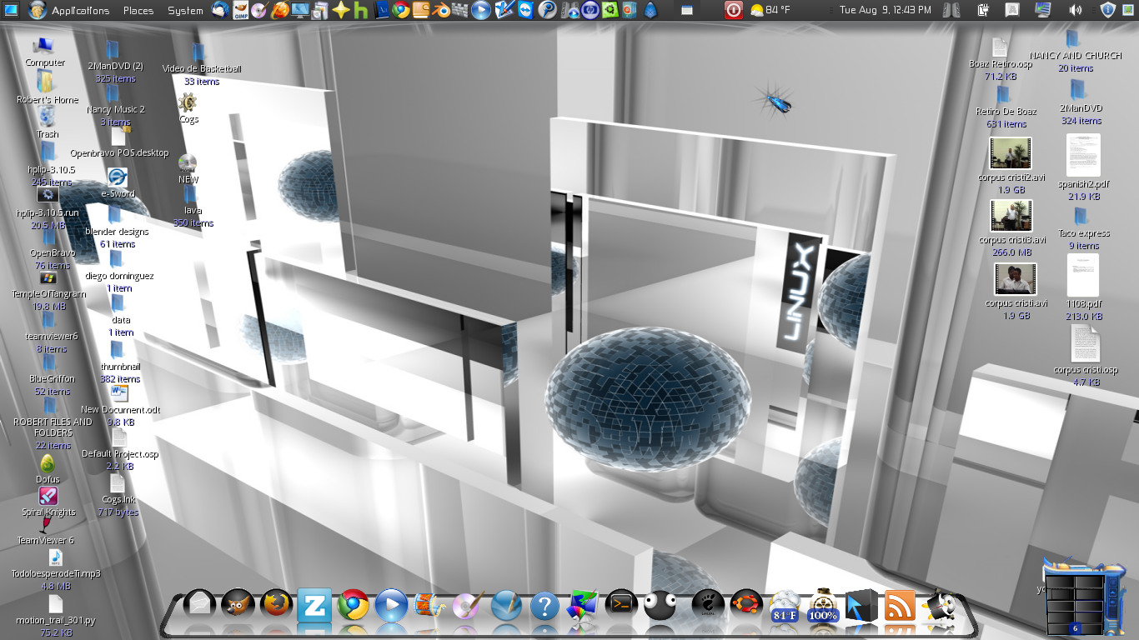Click the help question mark dock icon

(x=544, y=606)
